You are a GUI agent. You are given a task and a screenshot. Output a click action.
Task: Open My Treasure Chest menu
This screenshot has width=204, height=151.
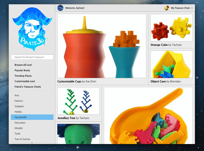point(180,8)
